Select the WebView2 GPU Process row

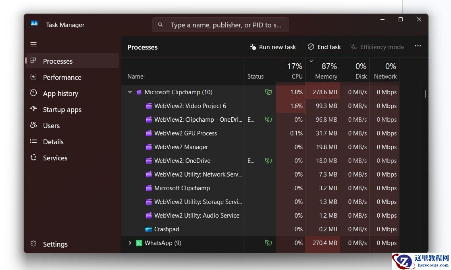(x=185, y=133)
